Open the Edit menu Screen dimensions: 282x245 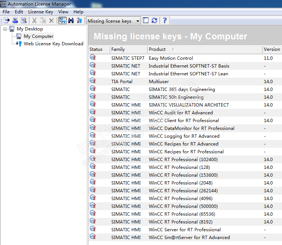tap(19, 12)
